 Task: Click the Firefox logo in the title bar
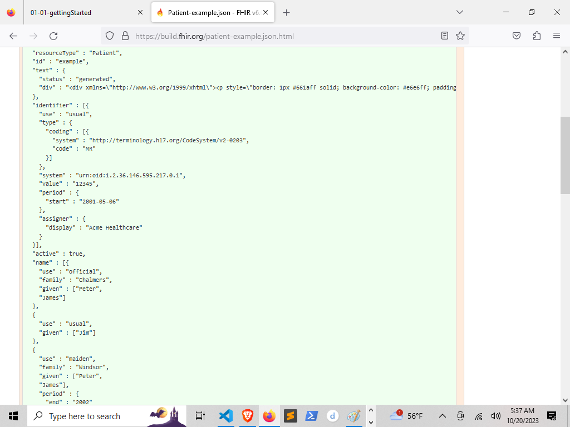[11, 12]
